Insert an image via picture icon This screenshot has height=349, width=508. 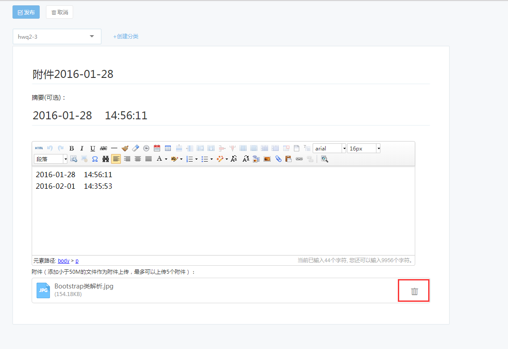click(267, 159)
